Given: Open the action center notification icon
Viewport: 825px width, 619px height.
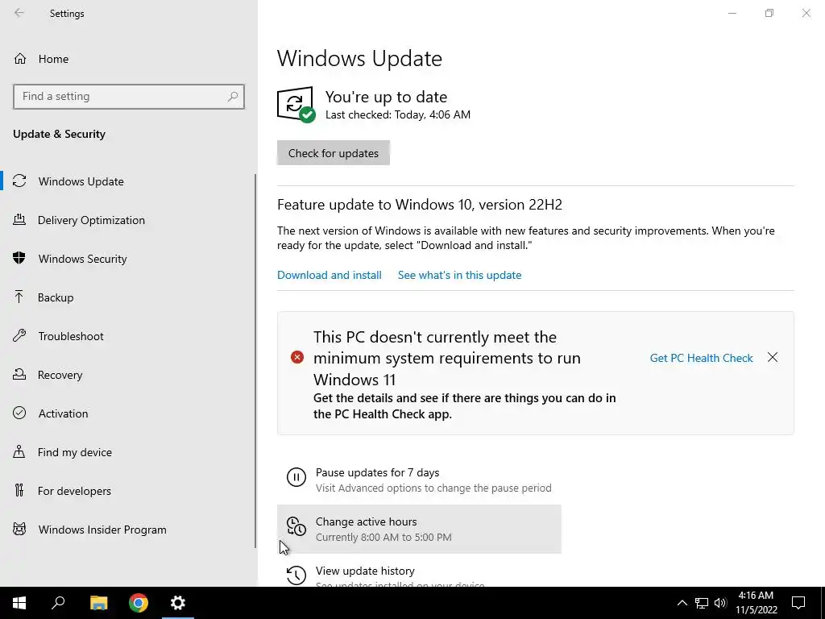Looking at the screenshot, I should pyautogui.click(x=798, y=603).
